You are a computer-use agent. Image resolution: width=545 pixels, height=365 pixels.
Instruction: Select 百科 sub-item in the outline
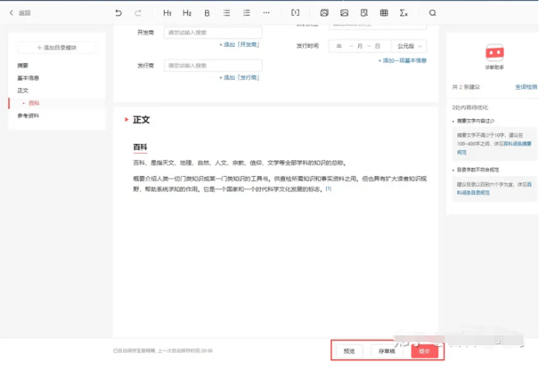pos(34,103)
